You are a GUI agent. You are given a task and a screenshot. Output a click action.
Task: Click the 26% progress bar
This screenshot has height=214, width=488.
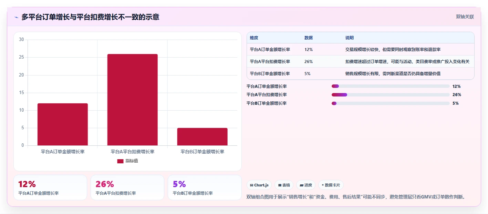point(391,95)
